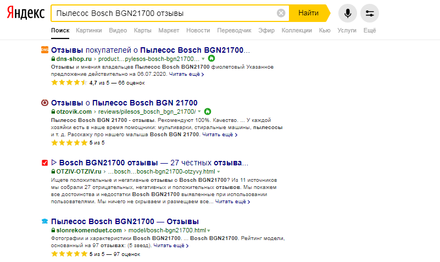Viewport: 440px width, 262px height.
Task: Click the red checkmark favicon of OTZIV-OTZIV.ru
Action: pyautogui.click(x=45, y=163)
